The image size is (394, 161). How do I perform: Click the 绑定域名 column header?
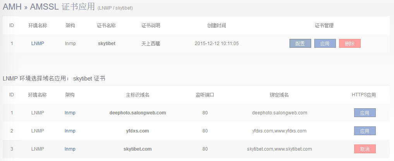tap(279, 95)
